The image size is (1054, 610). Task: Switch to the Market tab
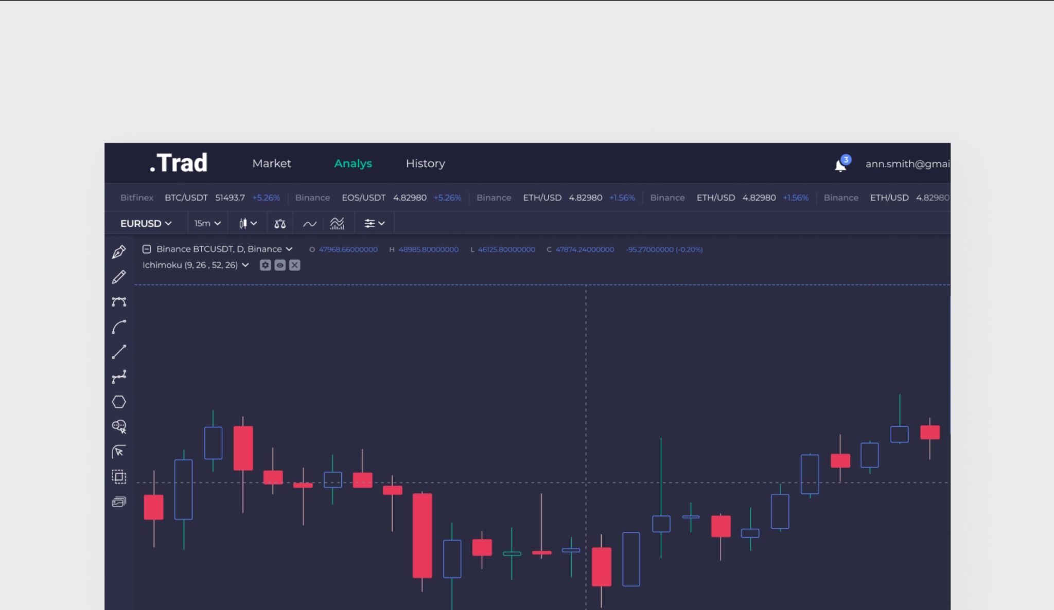click(272, 164)
